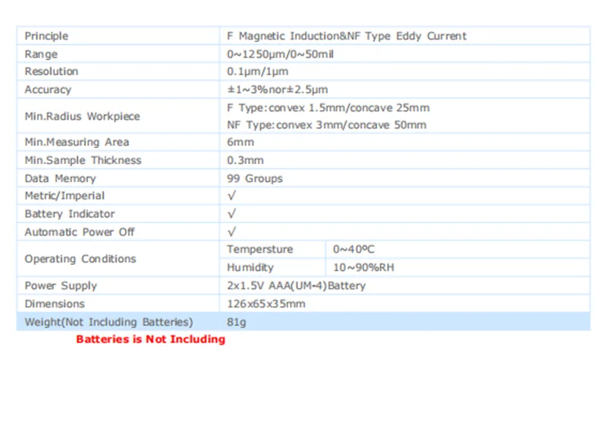Screen dimensions: 607x435
Task: Click the red Batteries is Not Including note
Action: 150,339
